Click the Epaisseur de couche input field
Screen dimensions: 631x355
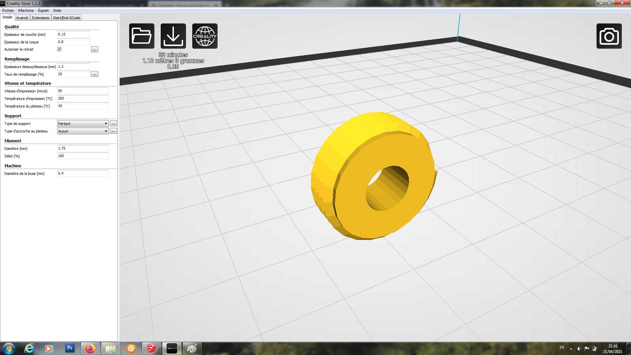pyautogui.click(x=73, y=35)
